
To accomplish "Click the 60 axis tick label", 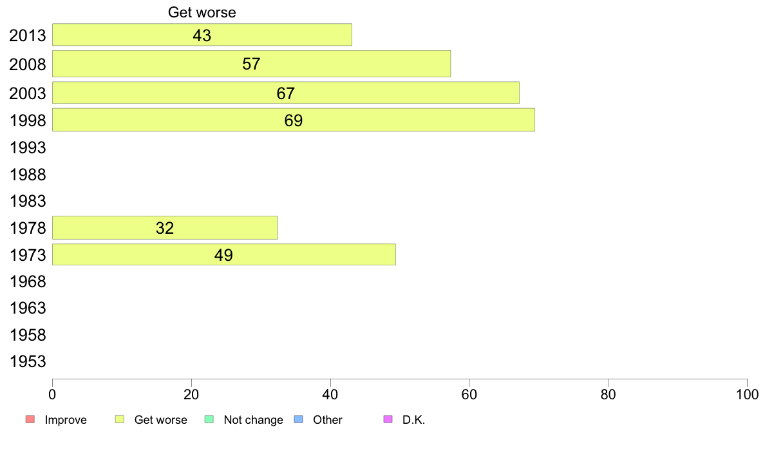I will click(x=469, y=394).
